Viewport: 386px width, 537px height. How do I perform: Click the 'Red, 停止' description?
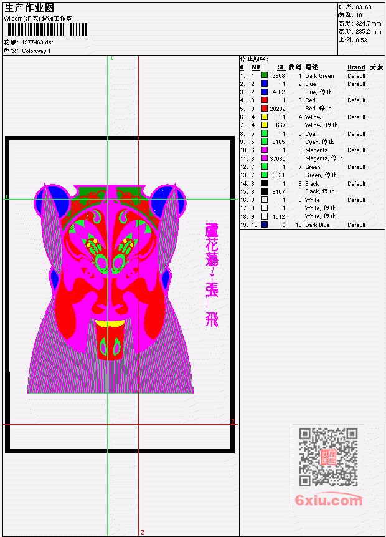318,109
